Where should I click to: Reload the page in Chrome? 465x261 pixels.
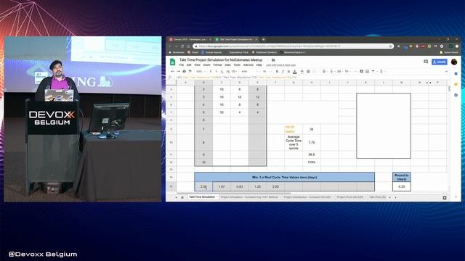pos(182,46)
